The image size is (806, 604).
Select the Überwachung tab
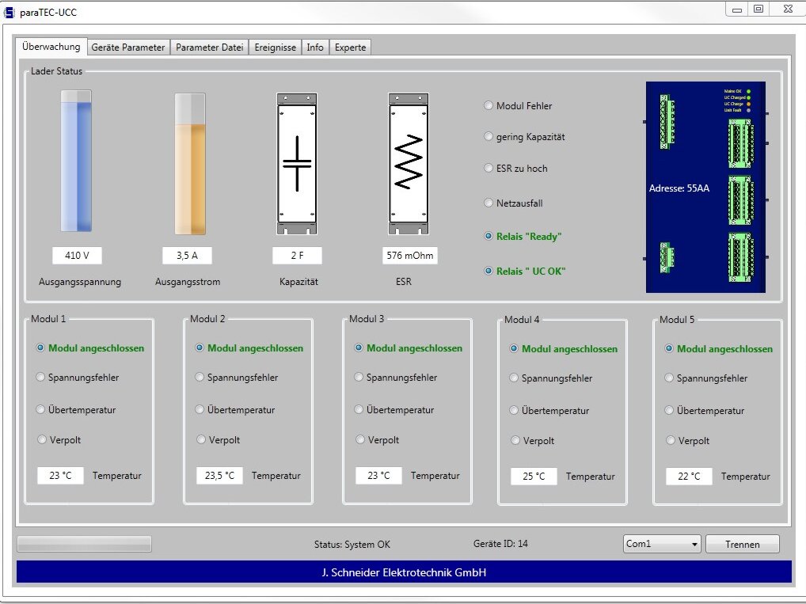[x=51, y=46]
